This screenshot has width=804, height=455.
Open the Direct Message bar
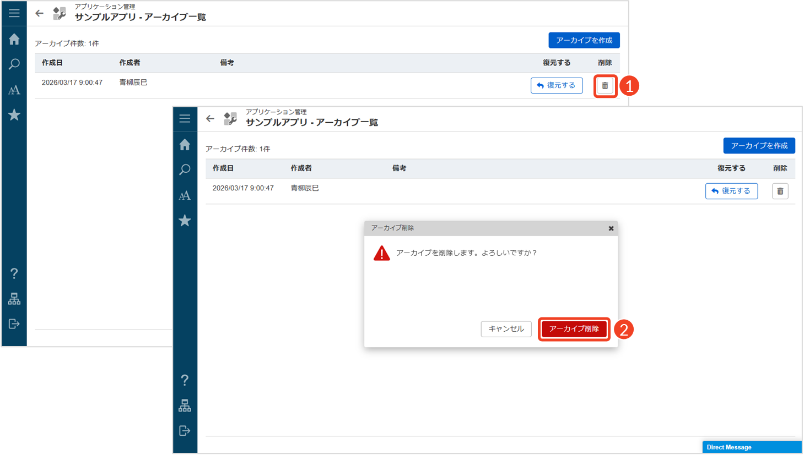point(751,447)
